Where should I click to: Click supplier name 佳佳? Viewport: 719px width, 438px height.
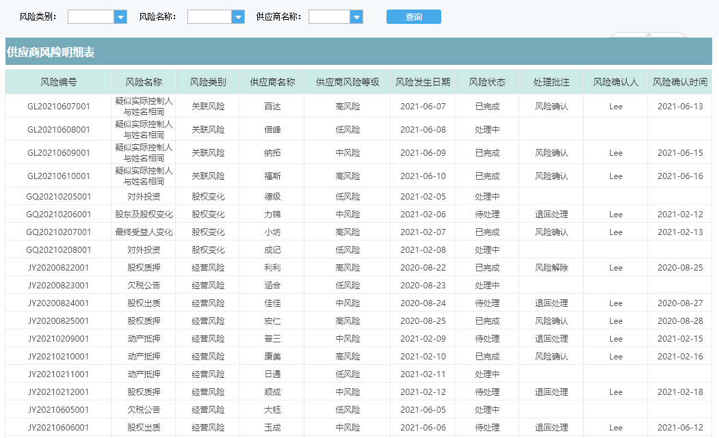(x=272, y=303)
